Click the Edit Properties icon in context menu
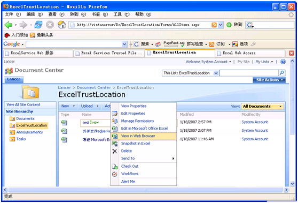Image resolution: width=298 pixels, height=203 pixels. click(115, 114)
